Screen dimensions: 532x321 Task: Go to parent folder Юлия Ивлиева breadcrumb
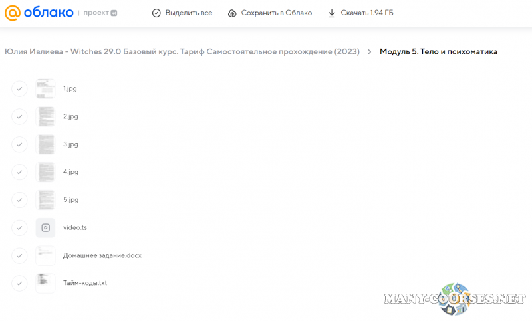click(x=182, y=52)
